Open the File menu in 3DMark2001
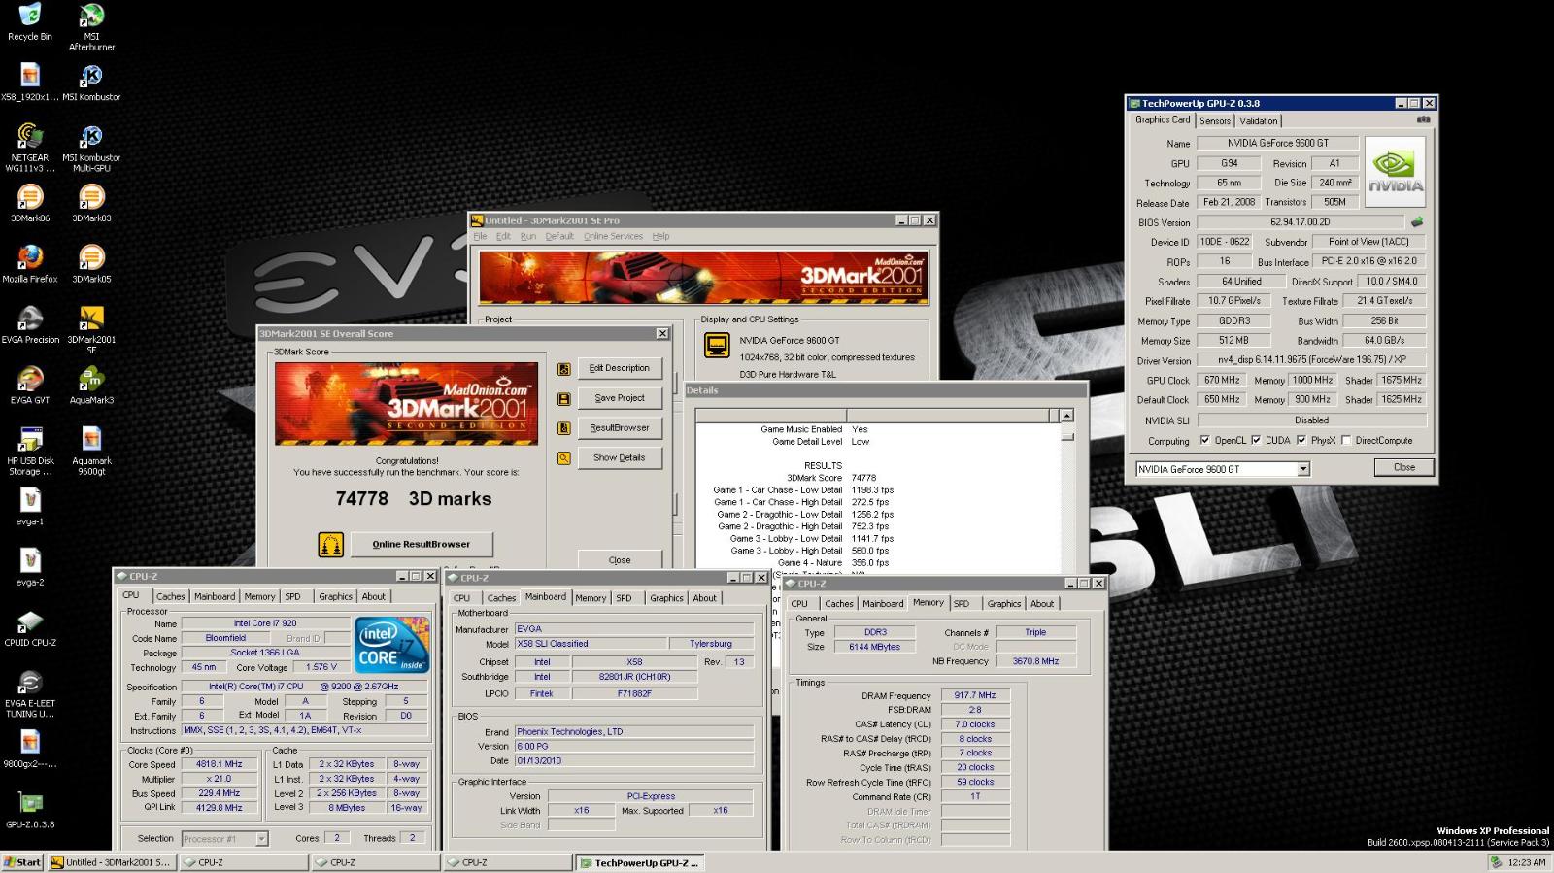Viewport: 1554px width, 873px height. pyautogui.click(x=480, y=236)
